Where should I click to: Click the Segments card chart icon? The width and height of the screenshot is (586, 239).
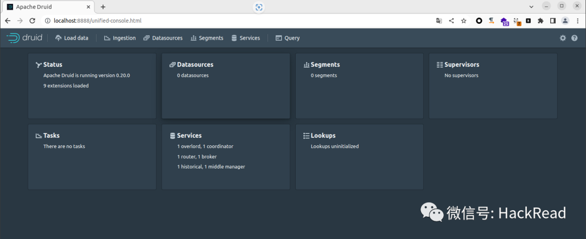(307, 65)
